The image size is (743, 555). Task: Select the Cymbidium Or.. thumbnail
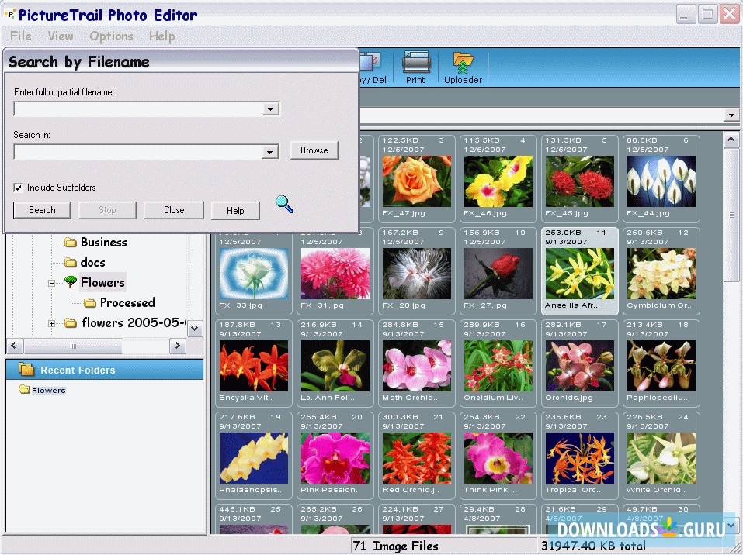661,271
